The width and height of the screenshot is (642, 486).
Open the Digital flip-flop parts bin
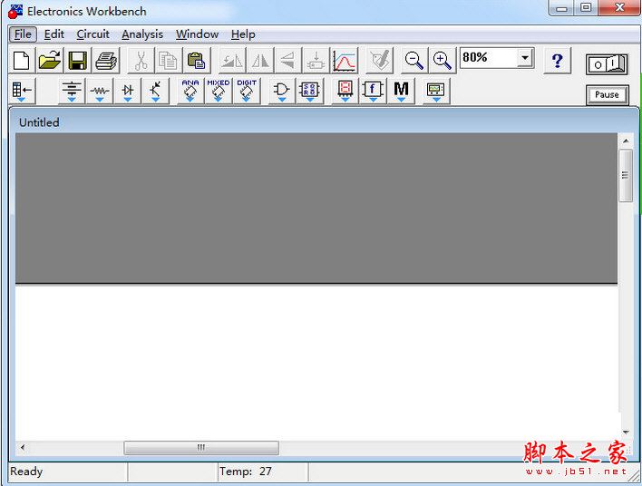[x=309, y=91]
